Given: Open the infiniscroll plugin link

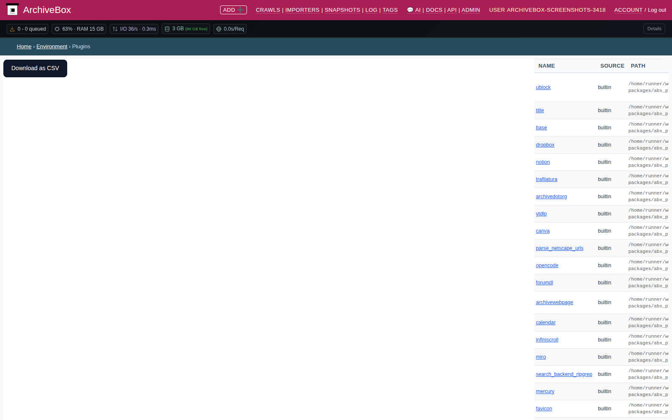Looking at the screenshot, I should (x=547, y=340).
